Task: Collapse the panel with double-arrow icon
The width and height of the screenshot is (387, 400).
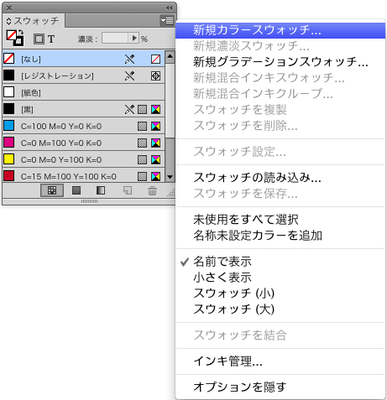Action: (169, 8)
